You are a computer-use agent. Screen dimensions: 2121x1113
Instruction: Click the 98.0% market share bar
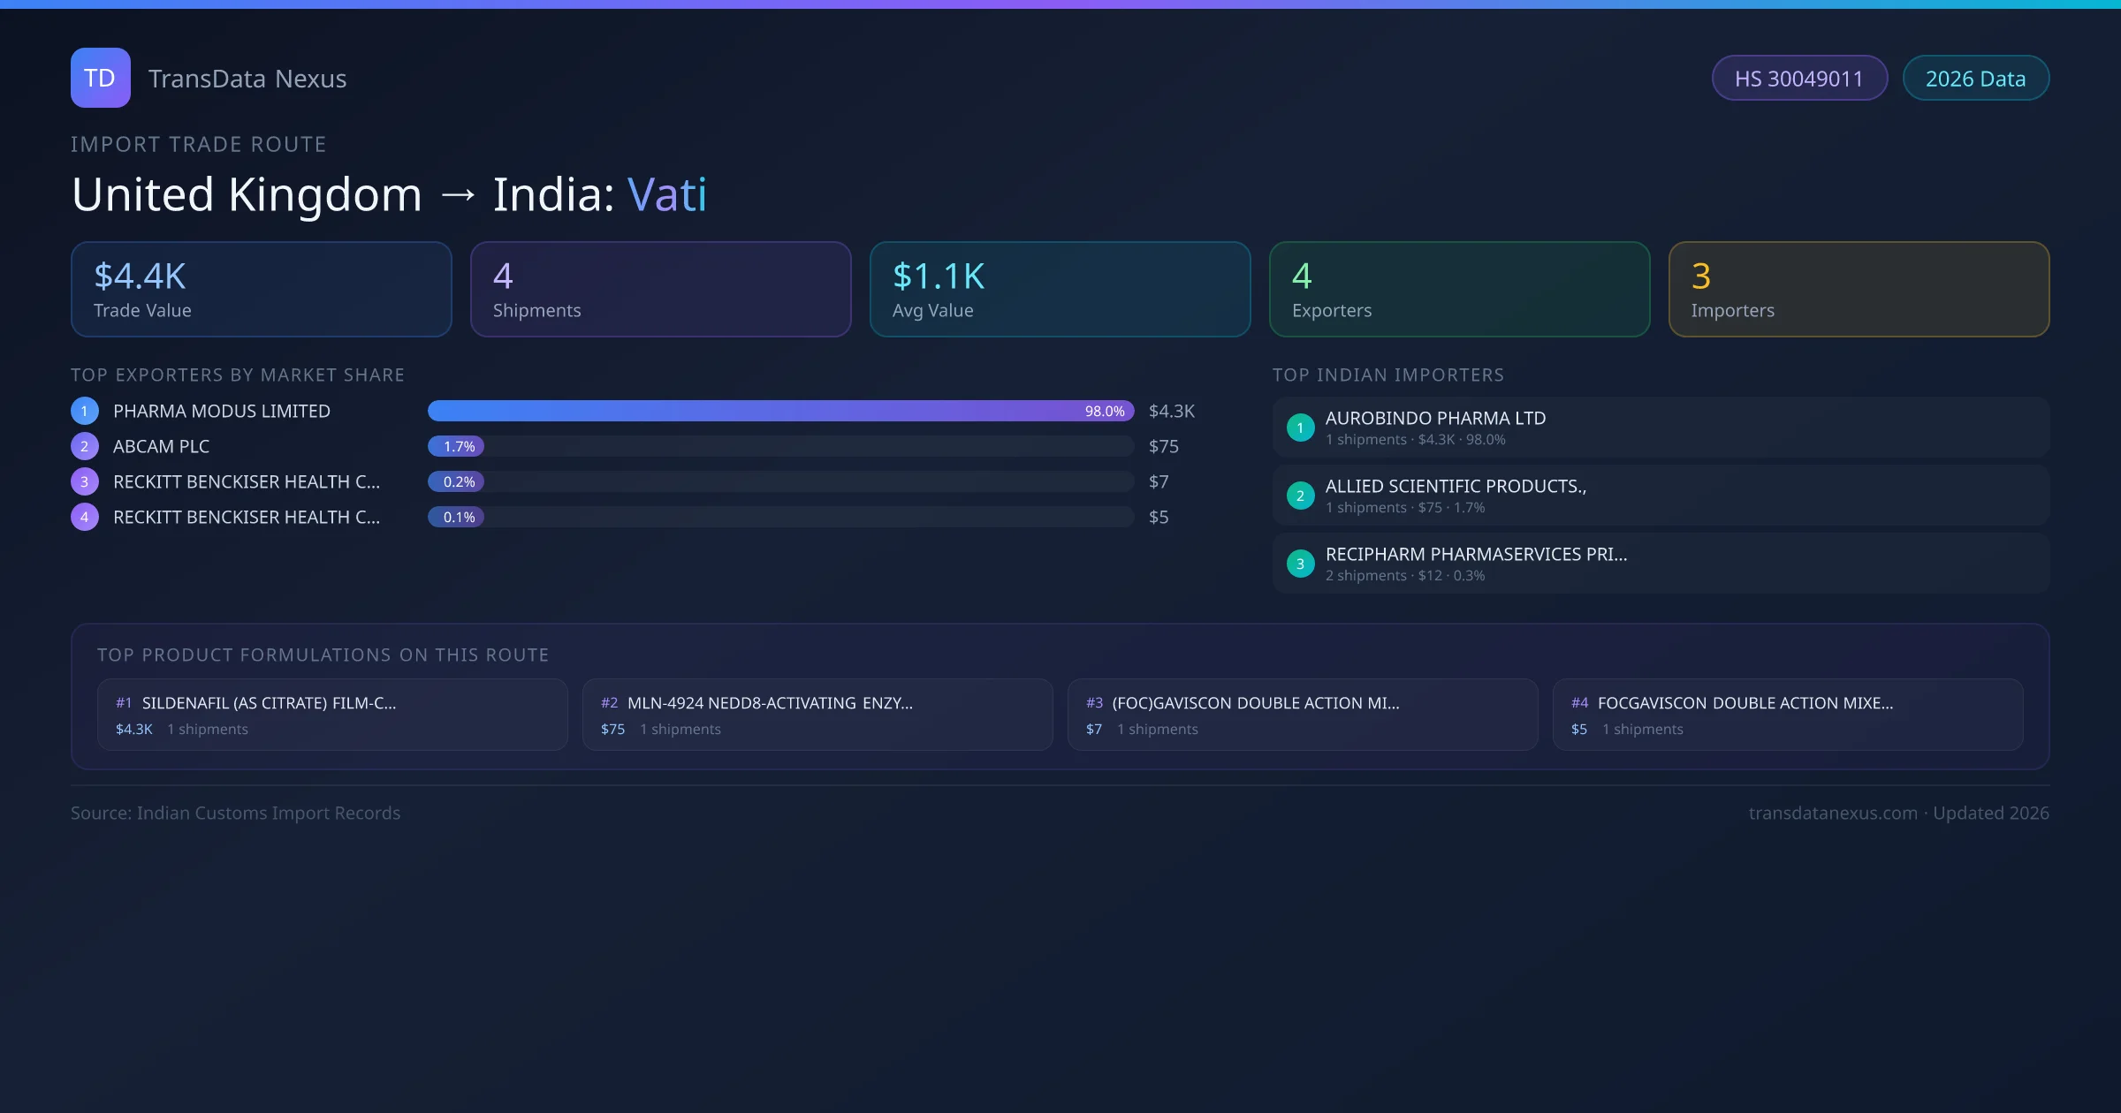point(780,410)
